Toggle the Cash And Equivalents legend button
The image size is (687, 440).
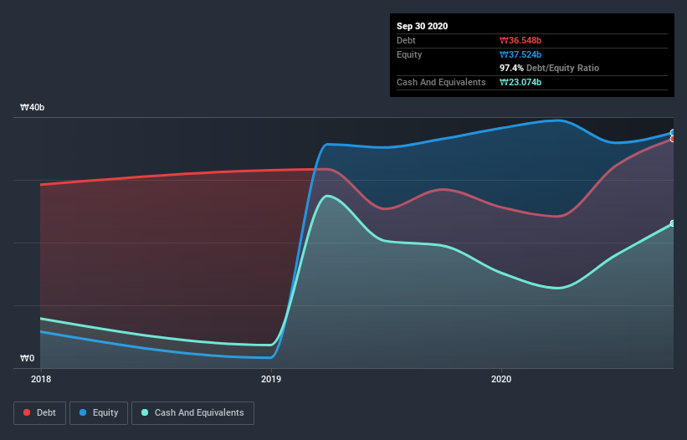[x=192, y=413]
